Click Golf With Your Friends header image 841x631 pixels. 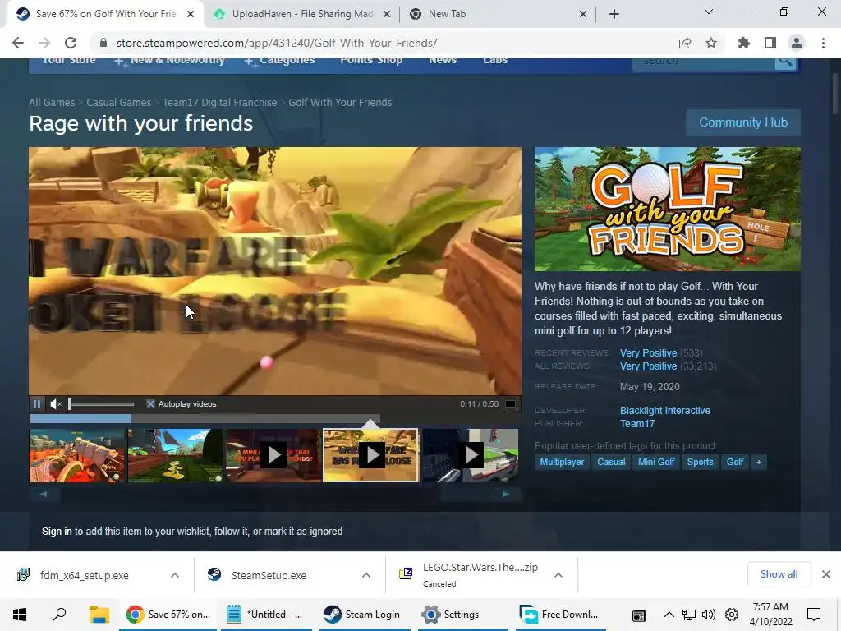[667, 209]
